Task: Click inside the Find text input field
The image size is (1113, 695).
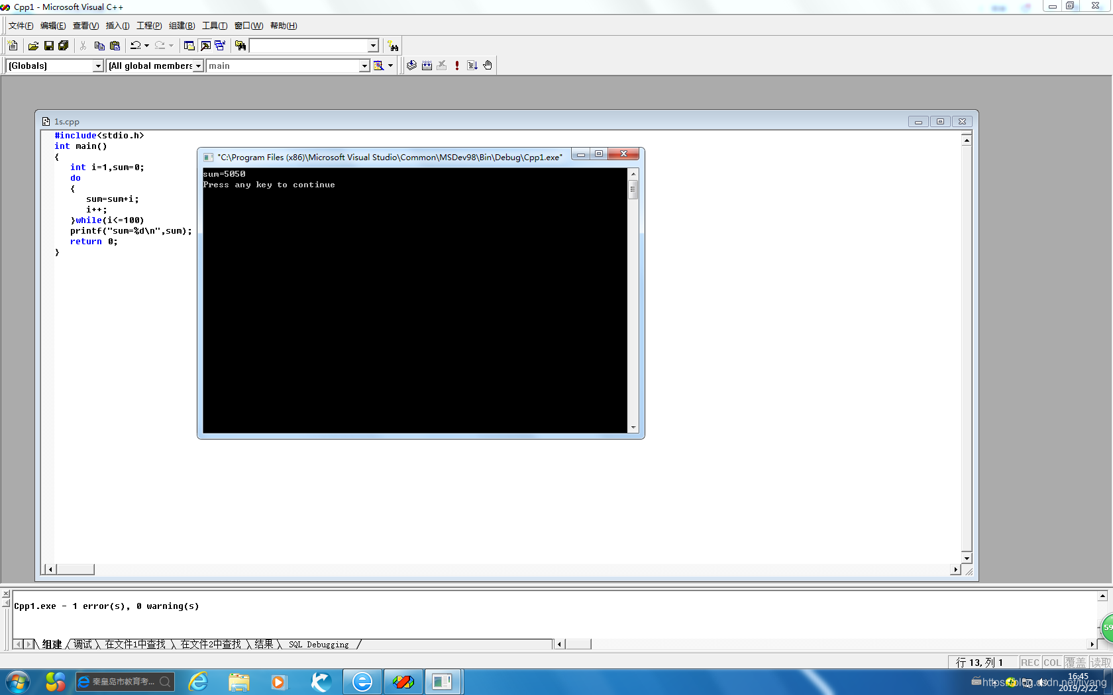Action: tap(308, 46)
